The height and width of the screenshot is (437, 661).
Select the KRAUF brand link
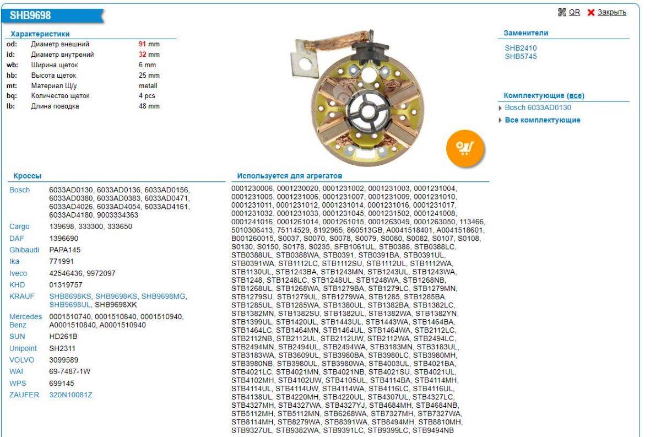pyautogui.click(x=21, y=296)
